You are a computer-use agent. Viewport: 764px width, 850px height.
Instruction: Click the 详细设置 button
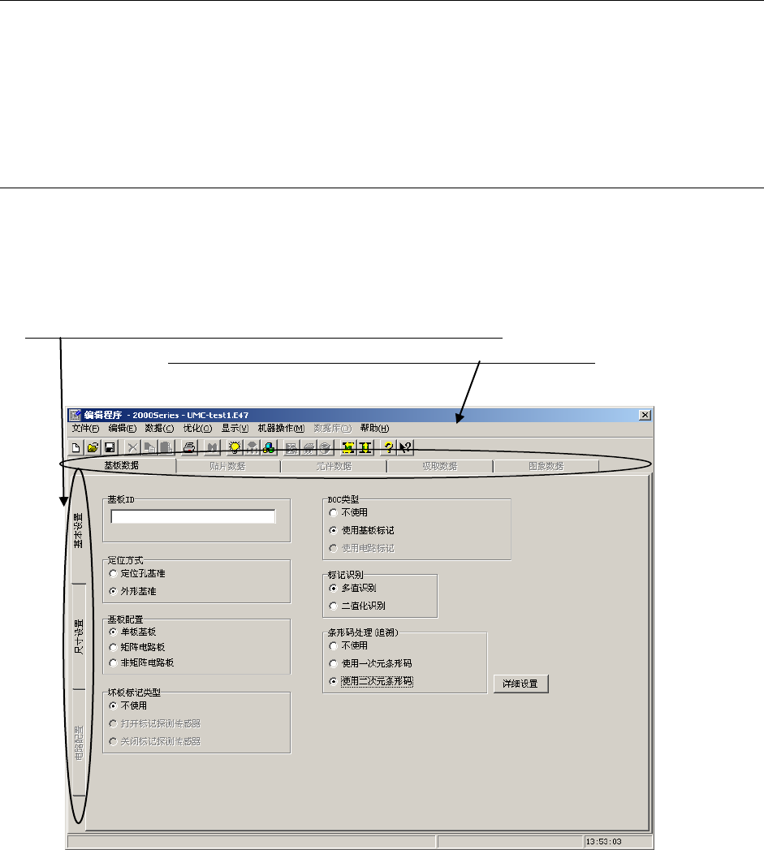pos(520,684)
